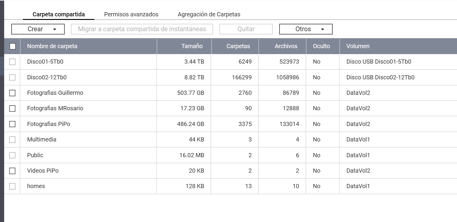Click the Volumen column header
The image size is (457, 222).
(x=358, y=46)
